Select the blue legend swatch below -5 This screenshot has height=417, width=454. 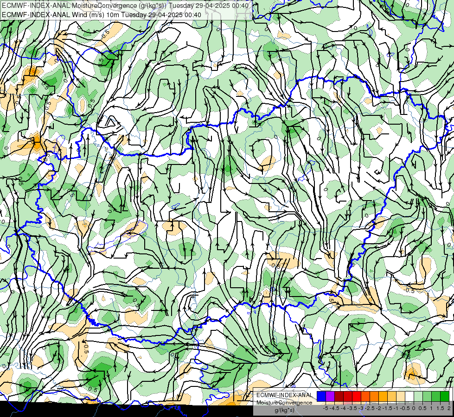pyautogui.click(x=321, y=396)
